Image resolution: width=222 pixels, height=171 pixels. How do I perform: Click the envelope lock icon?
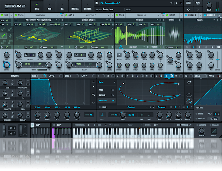94,82
